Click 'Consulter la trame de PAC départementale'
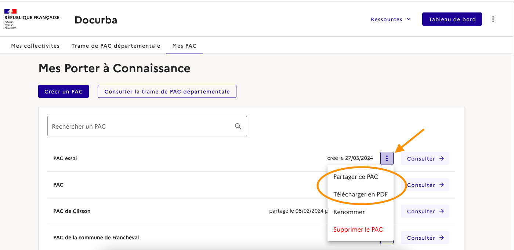The image size is (514, 250). coord(167,92)
